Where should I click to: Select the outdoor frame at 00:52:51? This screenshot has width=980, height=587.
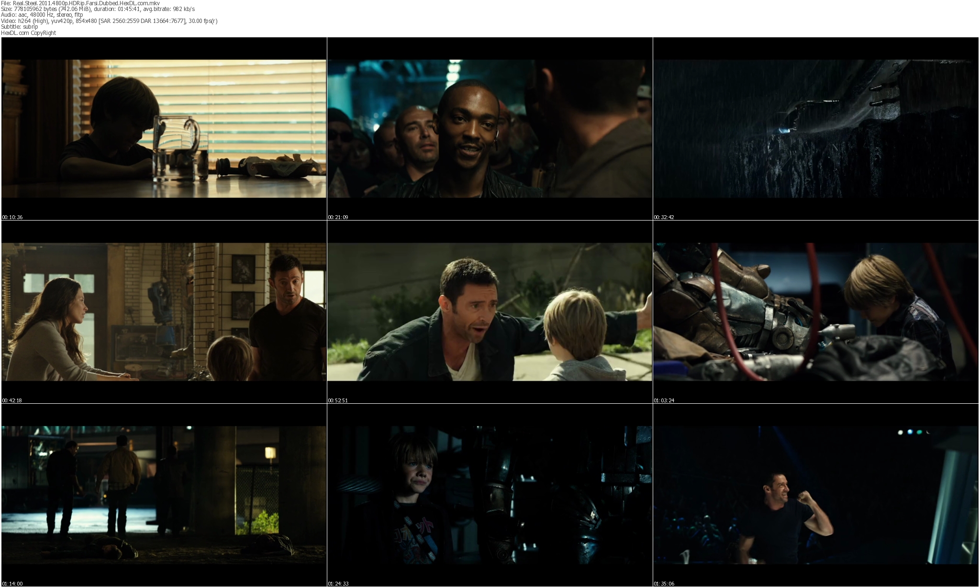[x=490, y=311]
